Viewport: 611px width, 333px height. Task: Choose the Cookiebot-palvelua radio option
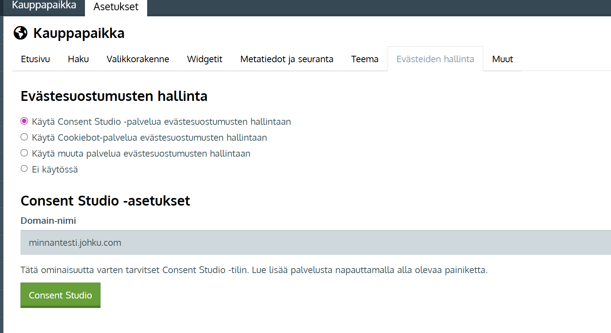coord(24,137)
